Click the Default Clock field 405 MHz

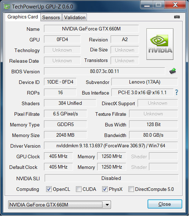pos(59,167)
